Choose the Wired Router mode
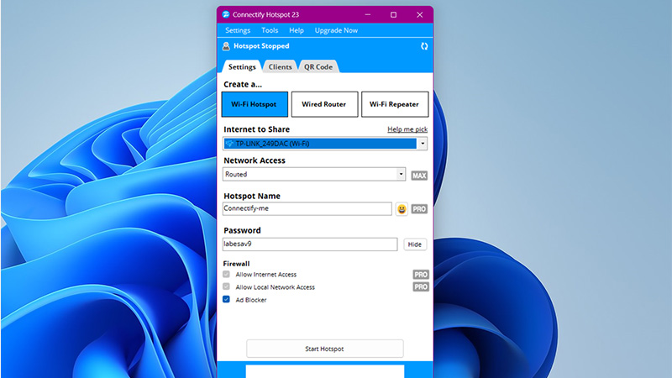This screenshot has width=672, height=378. [324, 104]
